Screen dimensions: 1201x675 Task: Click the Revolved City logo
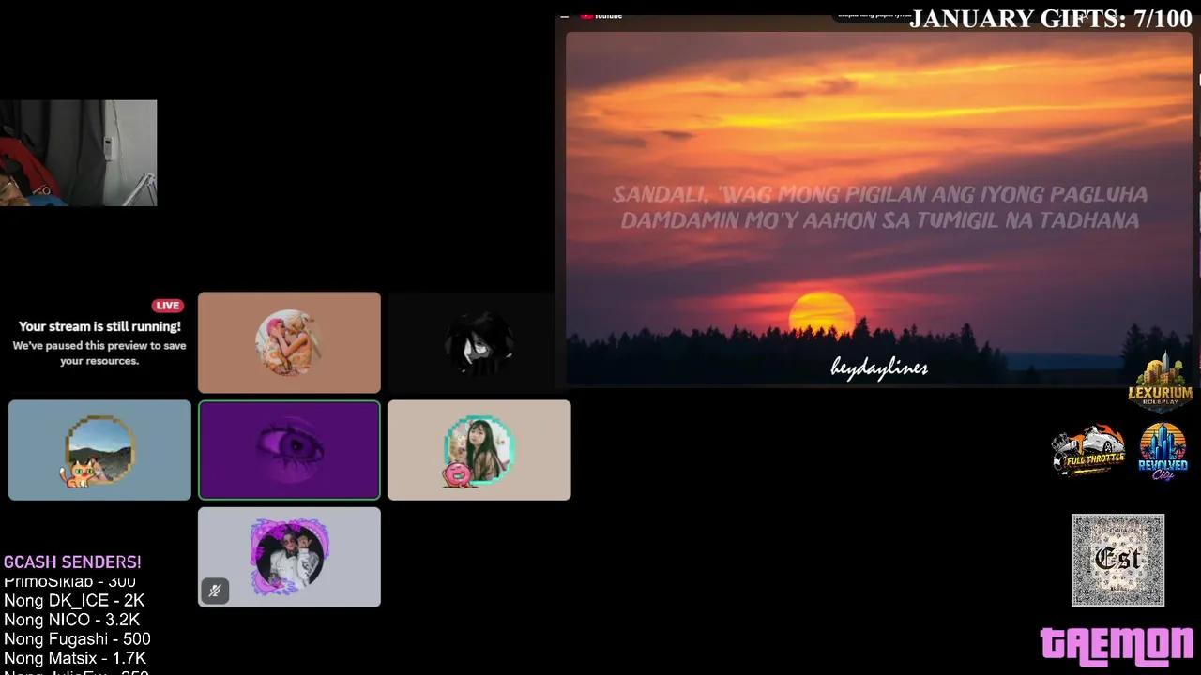point(1163,451)
